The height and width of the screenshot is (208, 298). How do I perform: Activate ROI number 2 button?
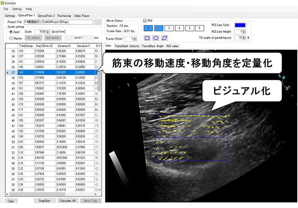[159, 28]
